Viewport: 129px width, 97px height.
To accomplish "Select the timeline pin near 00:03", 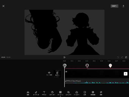I will tap(87, 66).
